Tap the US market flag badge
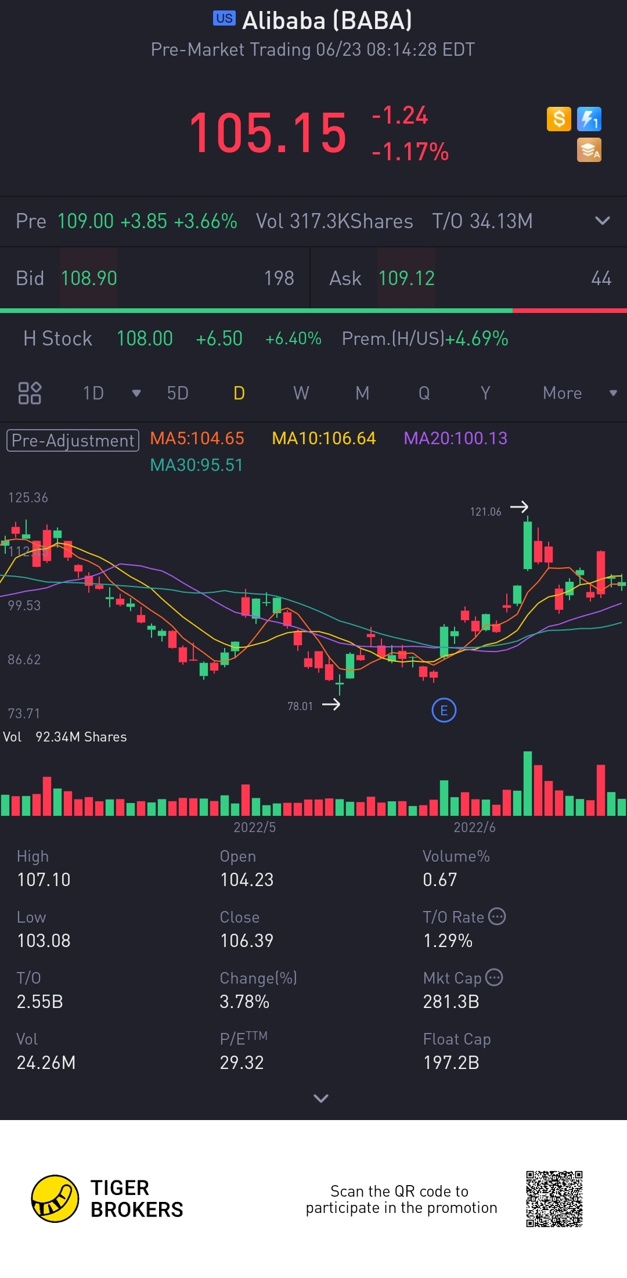Viewport: 627px width, 1278px height. coord(224,19)
